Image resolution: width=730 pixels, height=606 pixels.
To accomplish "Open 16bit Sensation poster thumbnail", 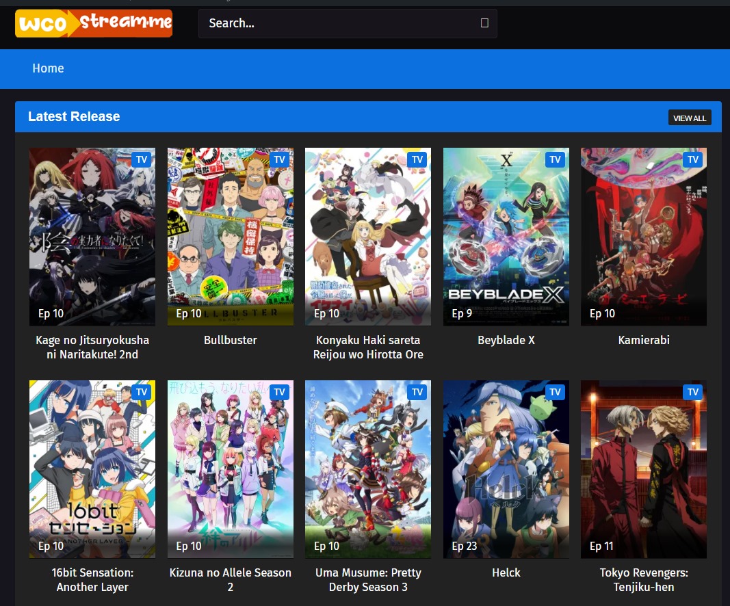I will coord(92,469).
